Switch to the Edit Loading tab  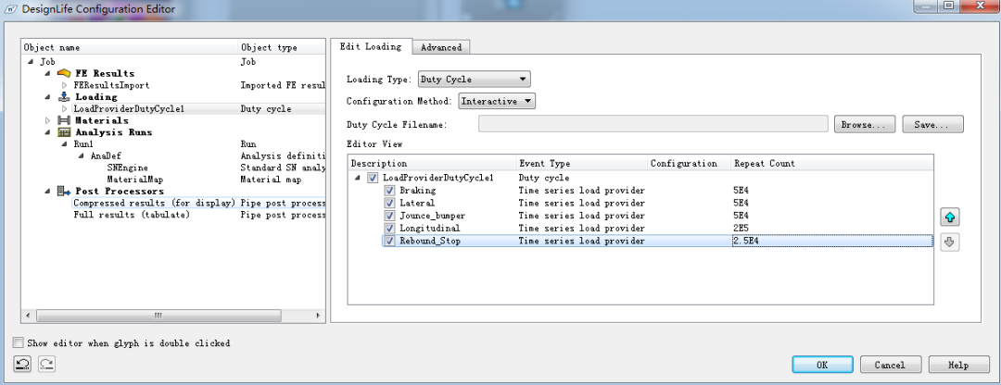371,46
